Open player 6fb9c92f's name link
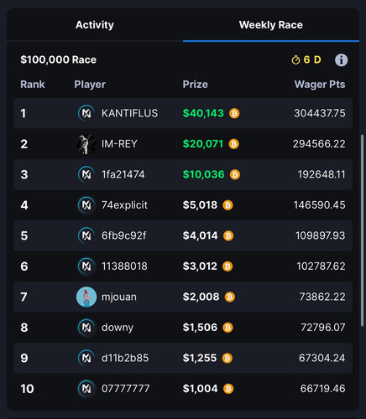The height and width of the screenshot is (419, 366). [x=124, y=235]
